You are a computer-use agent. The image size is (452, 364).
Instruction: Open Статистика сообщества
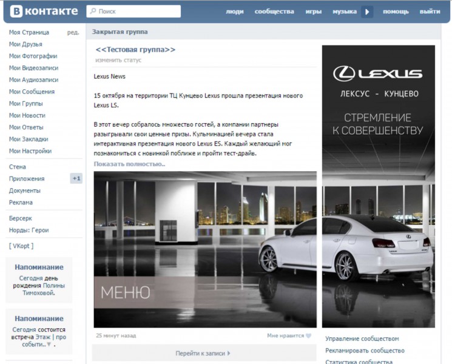[359, 362]
